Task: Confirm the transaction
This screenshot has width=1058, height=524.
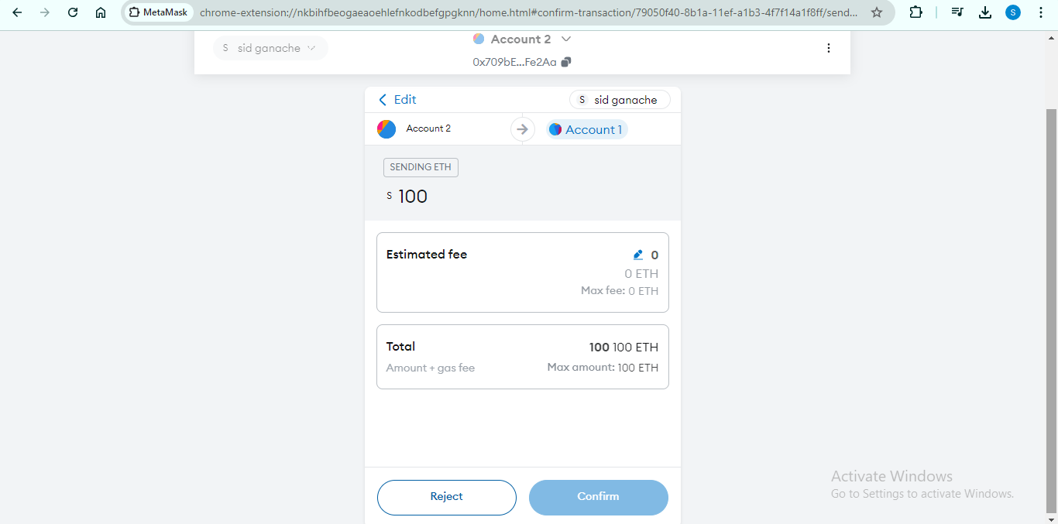Action: click(x=598, y=497)
